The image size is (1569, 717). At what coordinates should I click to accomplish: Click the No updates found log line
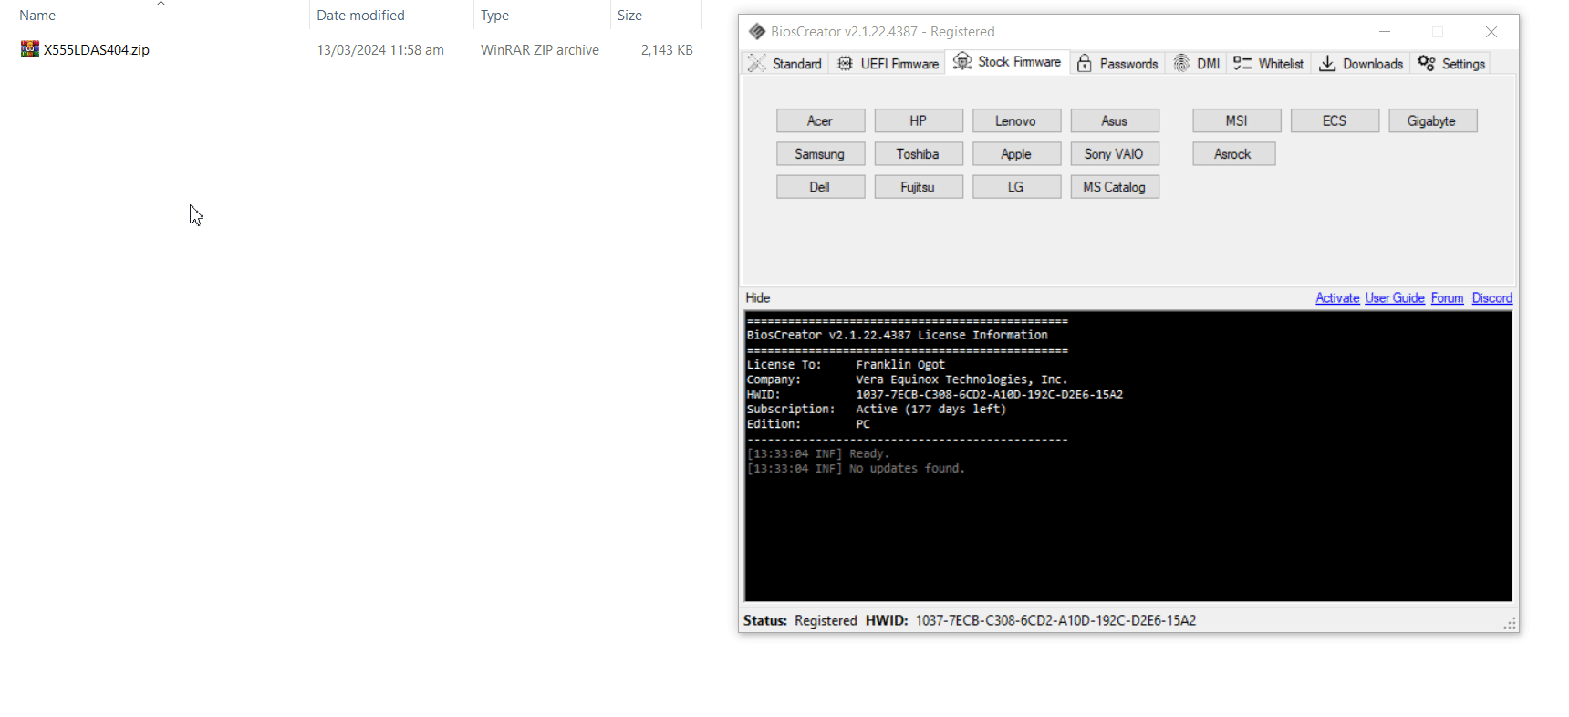tap(856, 468)
